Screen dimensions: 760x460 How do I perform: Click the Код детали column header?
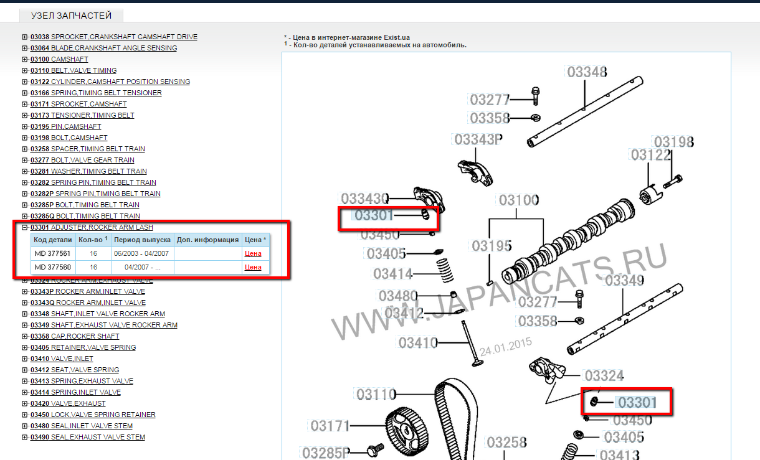(x=53, y=240)
